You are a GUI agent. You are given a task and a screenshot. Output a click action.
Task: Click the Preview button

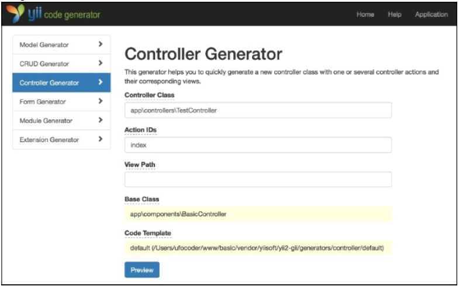tap(142, 270)
